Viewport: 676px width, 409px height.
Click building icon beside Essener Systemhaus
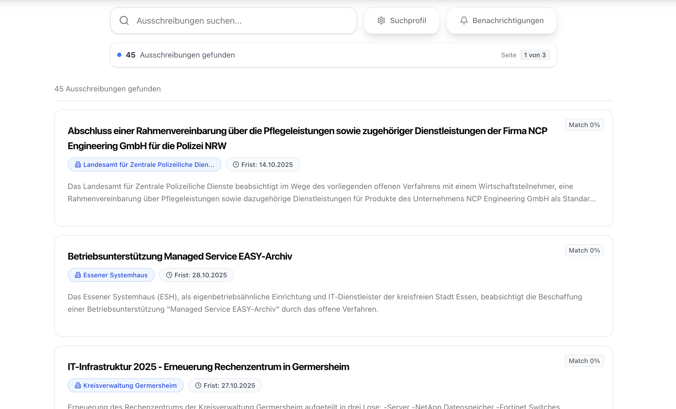click(78, 275)
